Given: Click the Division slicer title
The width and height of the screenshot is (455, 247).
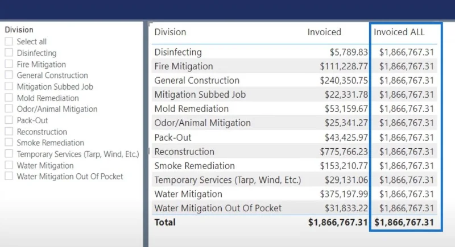Looking at the screenshot, I should (19, 30).
